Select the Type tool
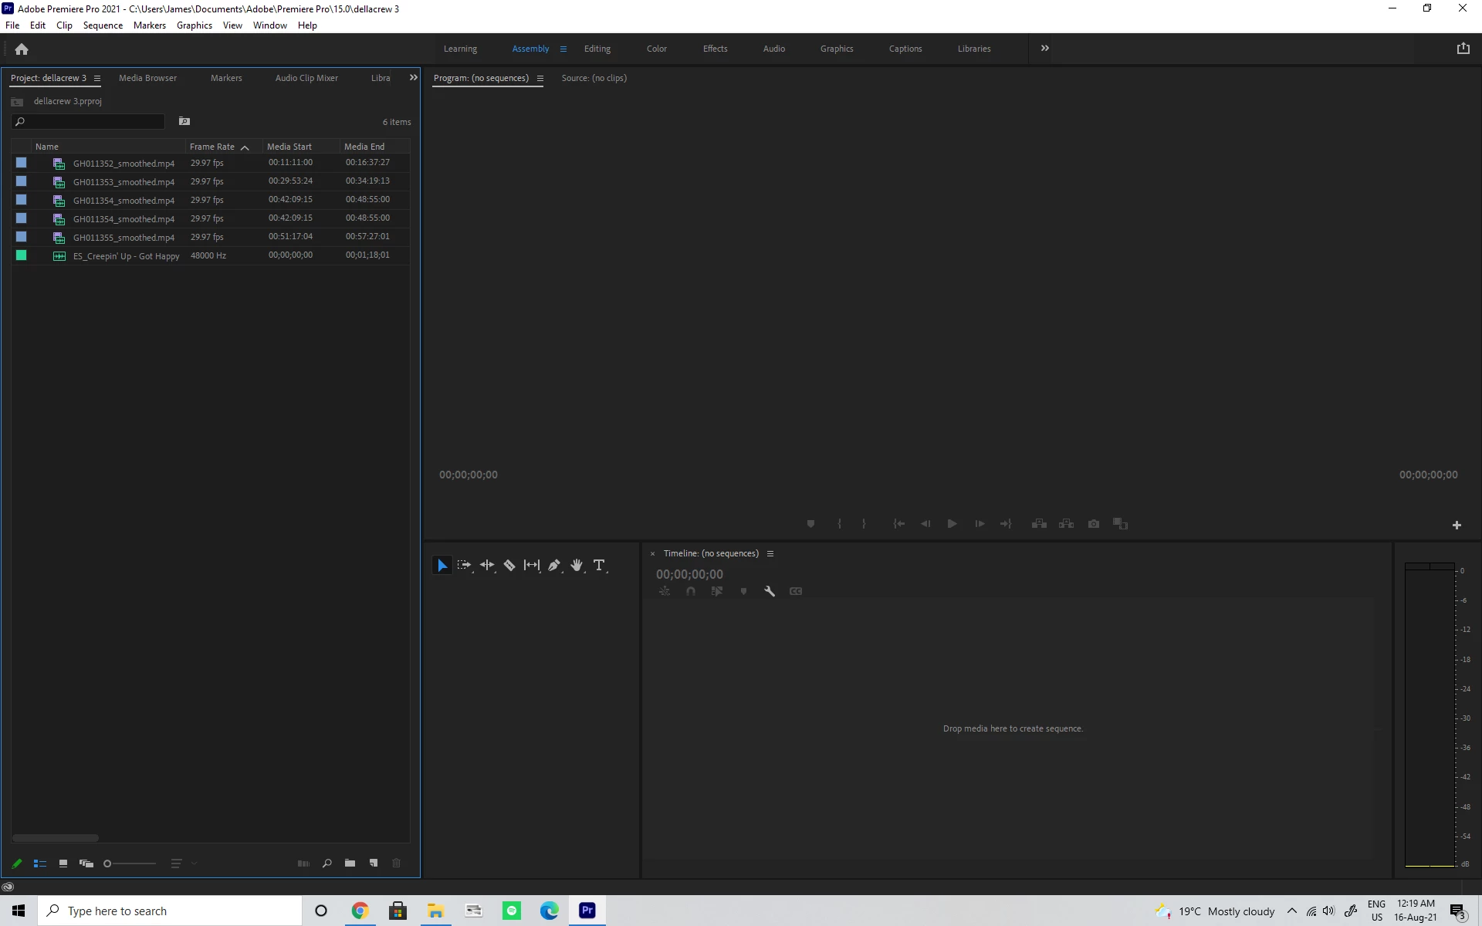 [599, 566]
